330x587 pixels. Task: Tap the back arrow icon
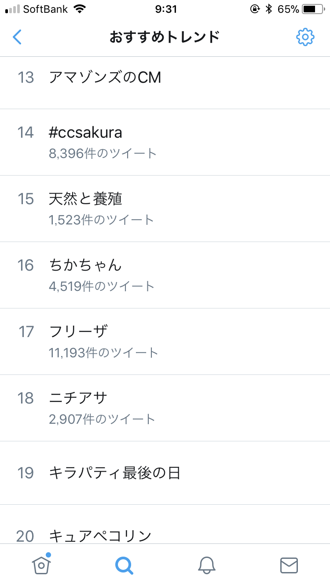(x=17, y=37)
